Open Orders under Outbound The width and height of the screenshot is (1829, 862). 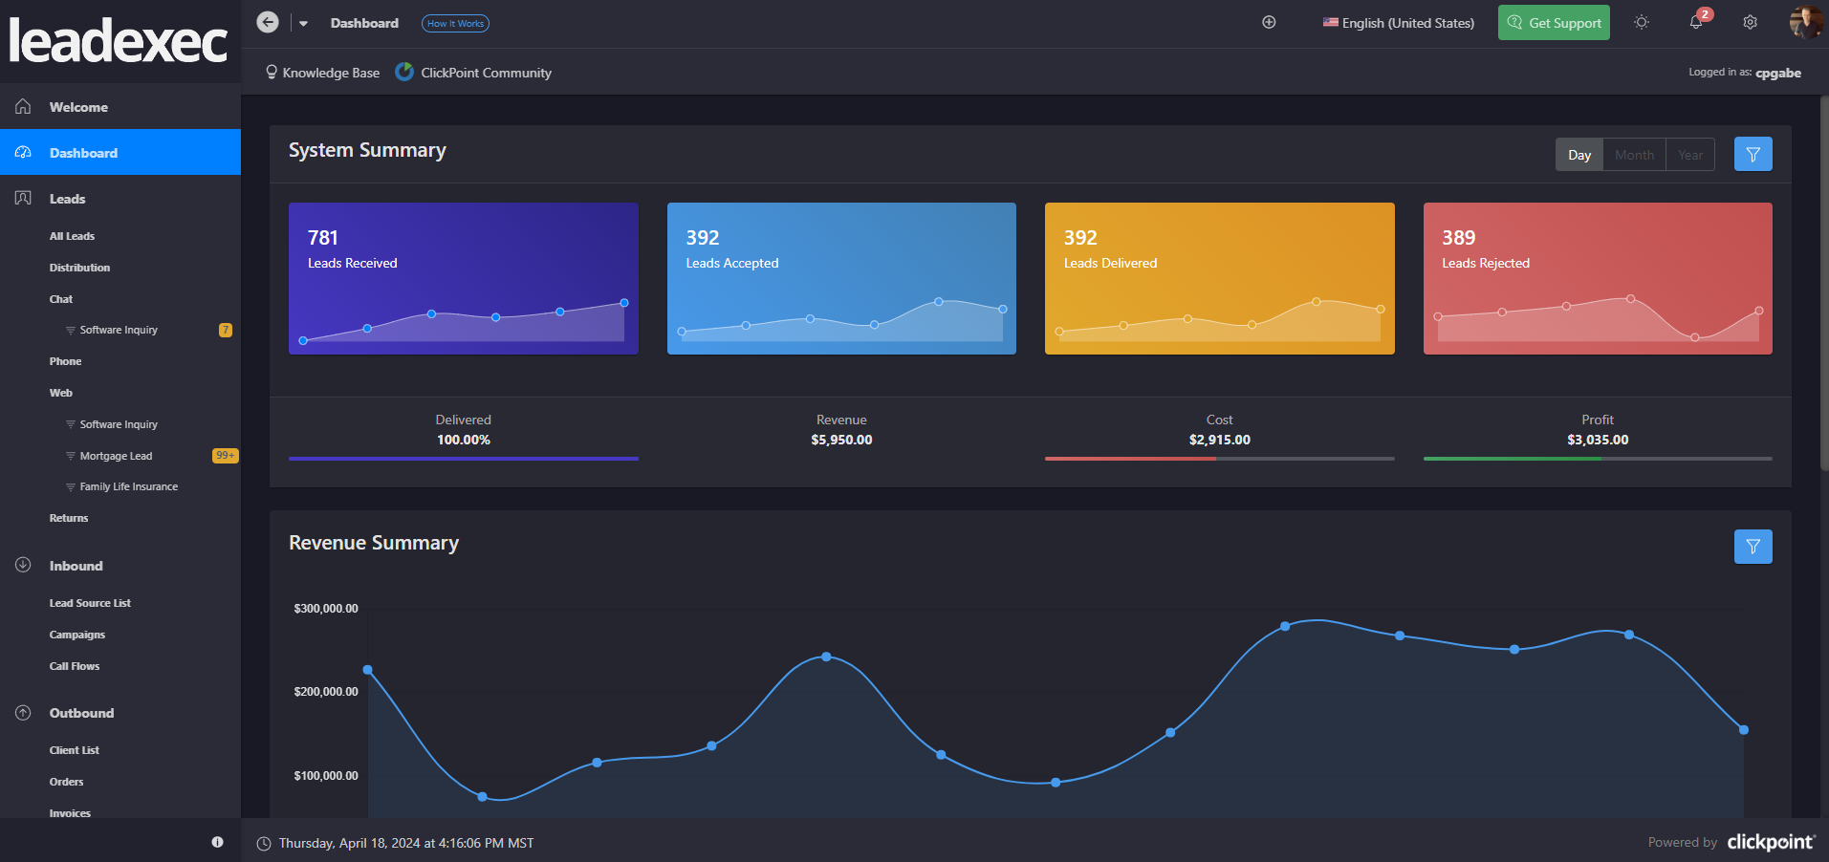tap(66, 782)
